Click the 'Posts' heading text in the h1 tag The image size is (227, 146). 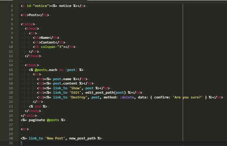(x=34, y=15)
